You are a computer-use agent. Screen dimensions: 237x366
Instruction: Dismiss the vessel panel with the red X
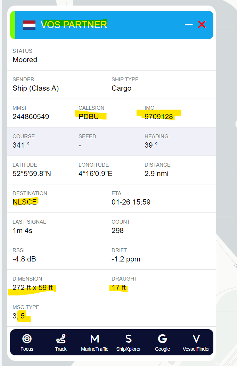tap(202, 24)
